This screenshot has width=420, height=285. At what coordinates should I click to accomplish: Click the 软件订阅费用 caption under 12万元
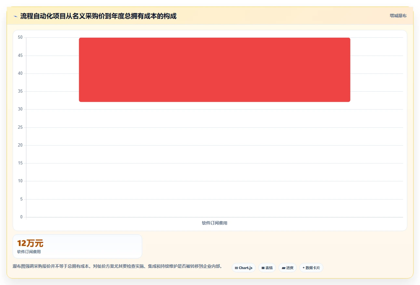tap(29, 252)
